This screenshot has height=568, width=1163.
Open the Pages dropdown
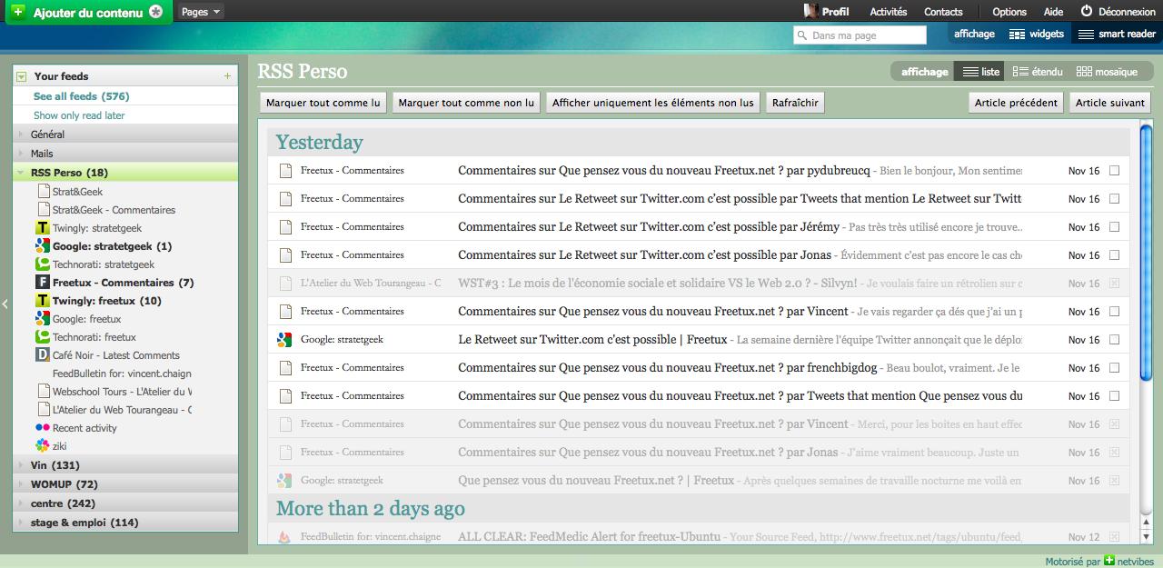pyautogui.click(x=201, y=12)
